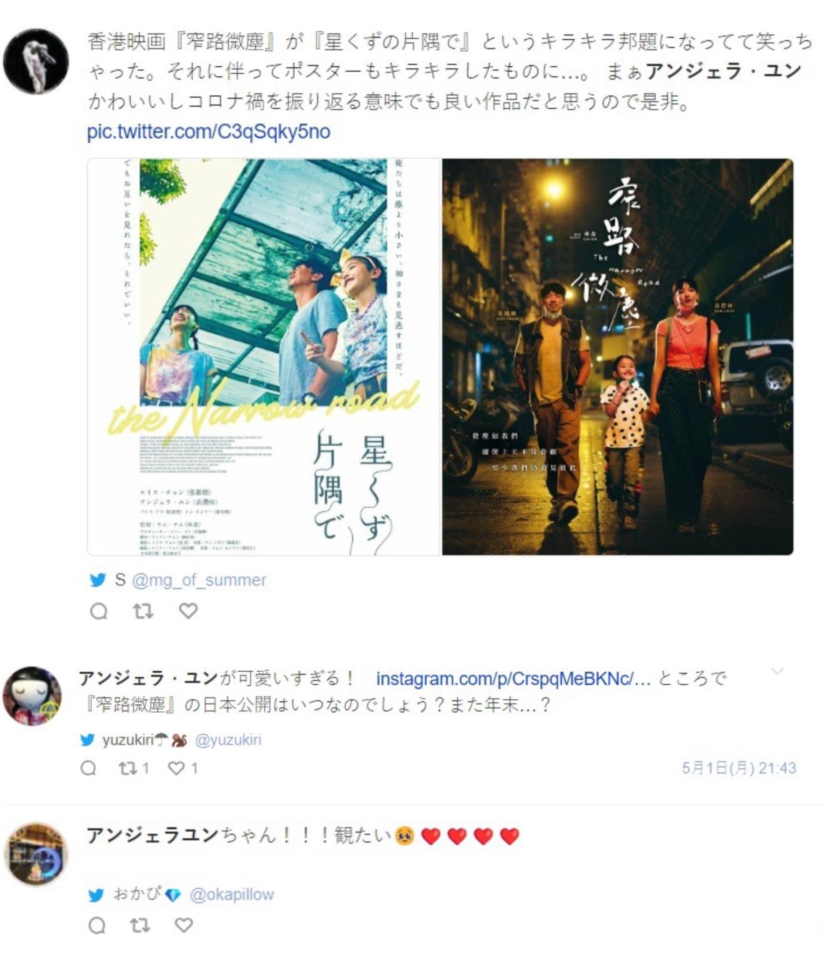This screenshot has height=963, width=824.
Task: Like the mg_of_summer tweet
Action: click(188, 611)
